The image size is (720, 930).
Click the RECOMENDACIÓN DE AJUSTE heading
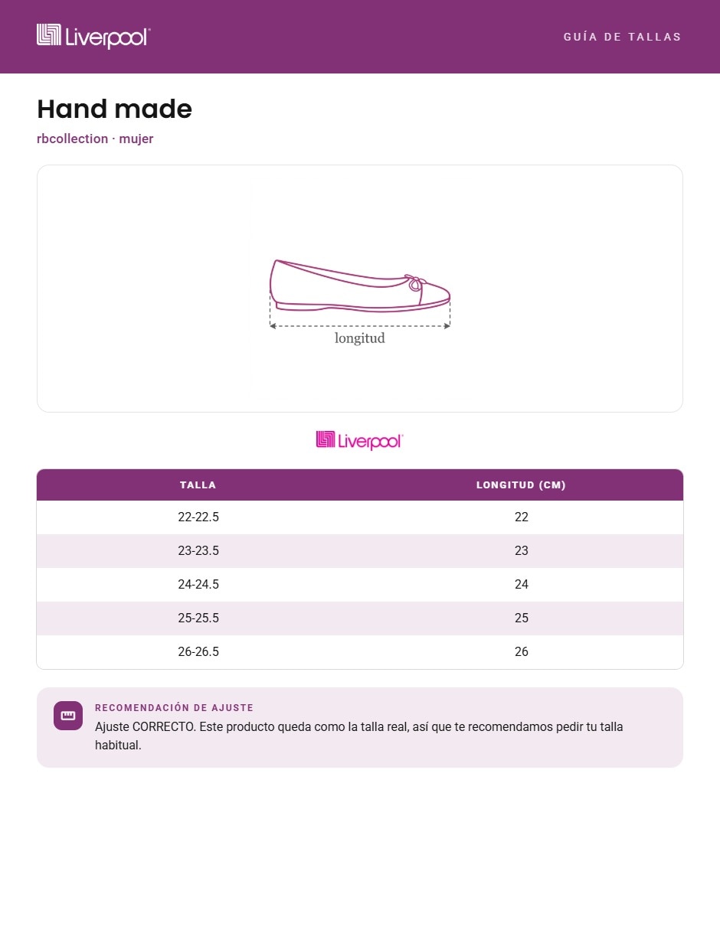pyautogui.click(x=174, y=708)
